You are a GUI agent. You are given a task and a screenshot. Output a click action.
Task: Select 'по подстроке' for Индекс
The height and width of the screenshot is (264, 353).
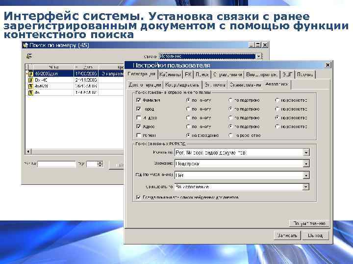point(230,118)
